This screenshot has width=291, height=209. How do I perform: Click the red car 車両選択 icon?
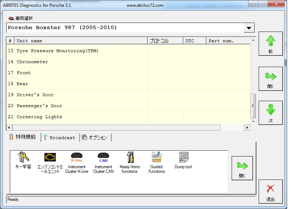coord(11,18)
